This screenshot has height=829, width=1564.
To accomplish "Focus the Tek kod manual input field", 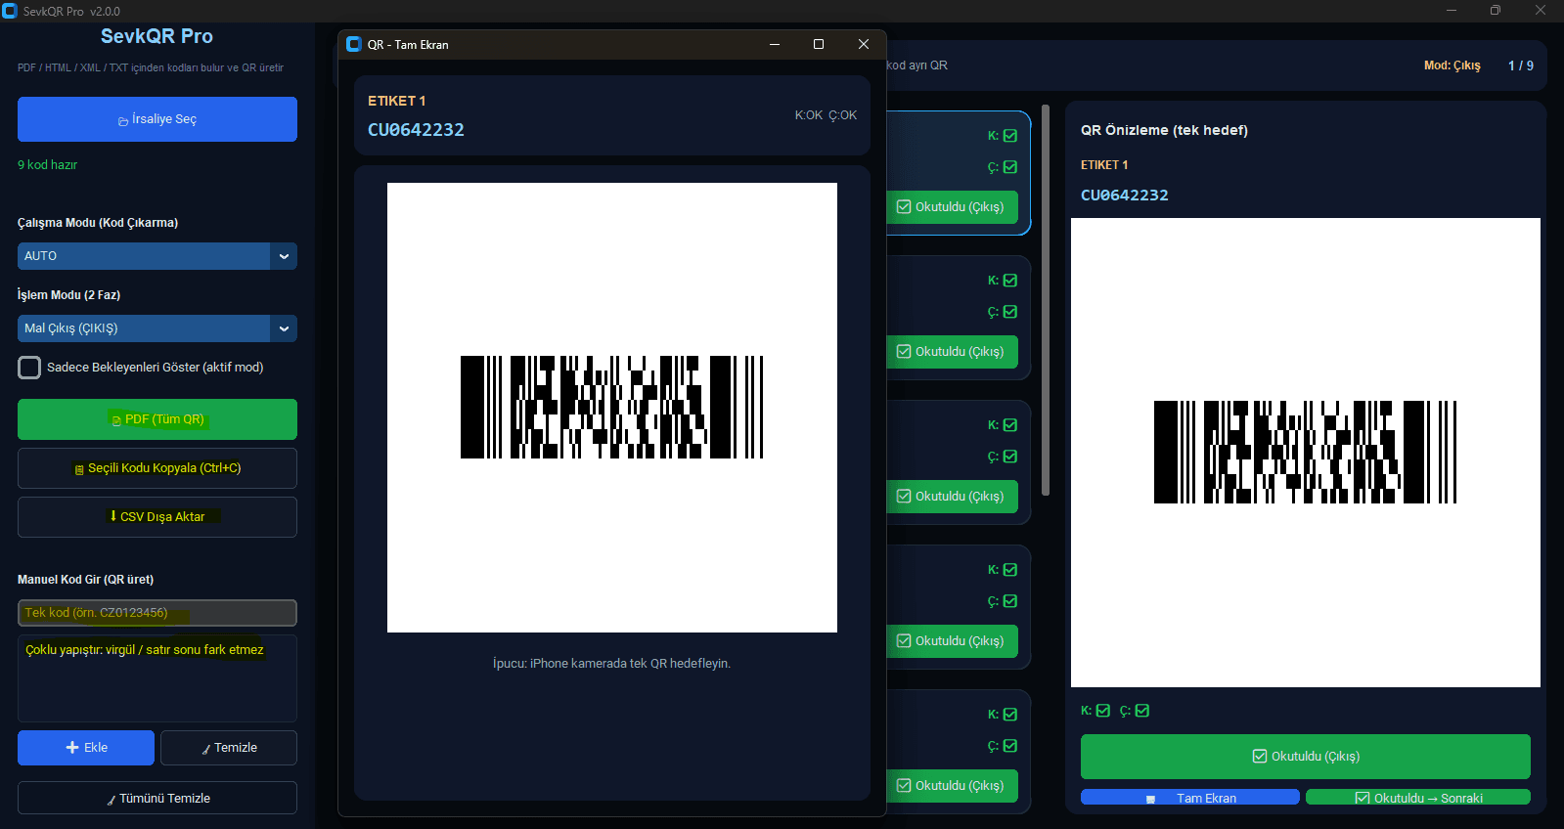I will click(x=156, y=613).
